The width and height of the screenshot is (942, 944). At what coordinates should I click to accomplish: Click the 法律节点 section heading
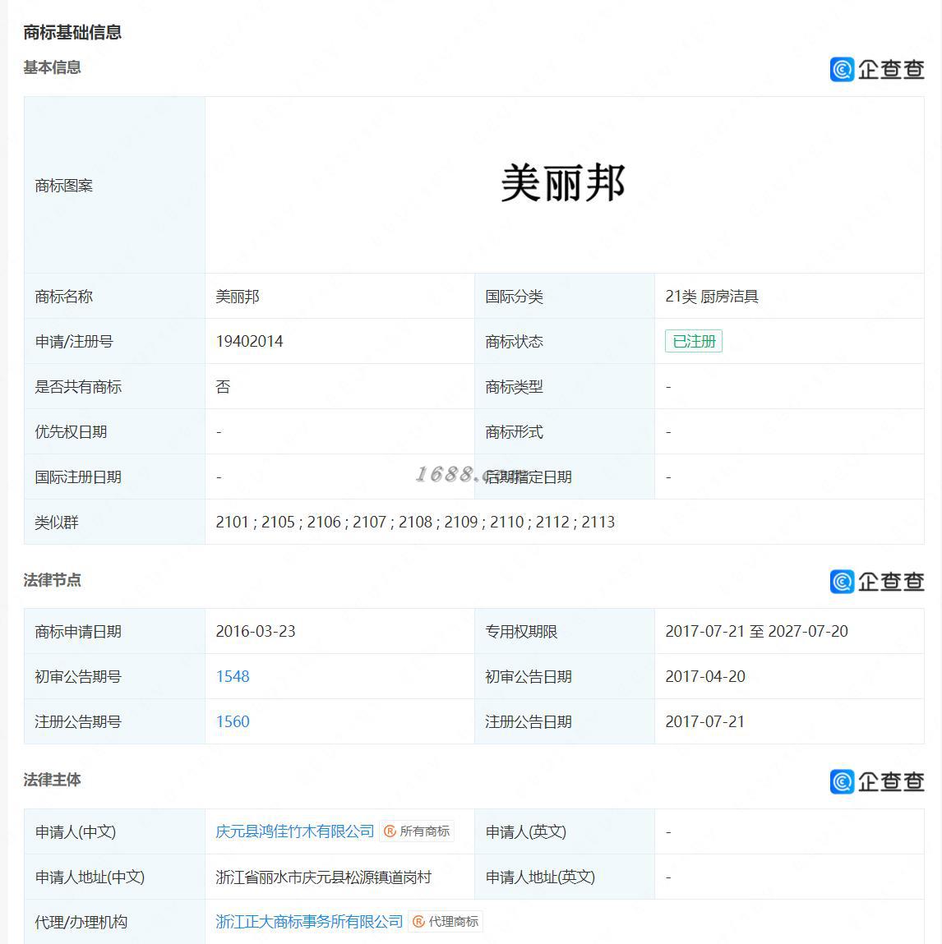[x=52, y=580]
